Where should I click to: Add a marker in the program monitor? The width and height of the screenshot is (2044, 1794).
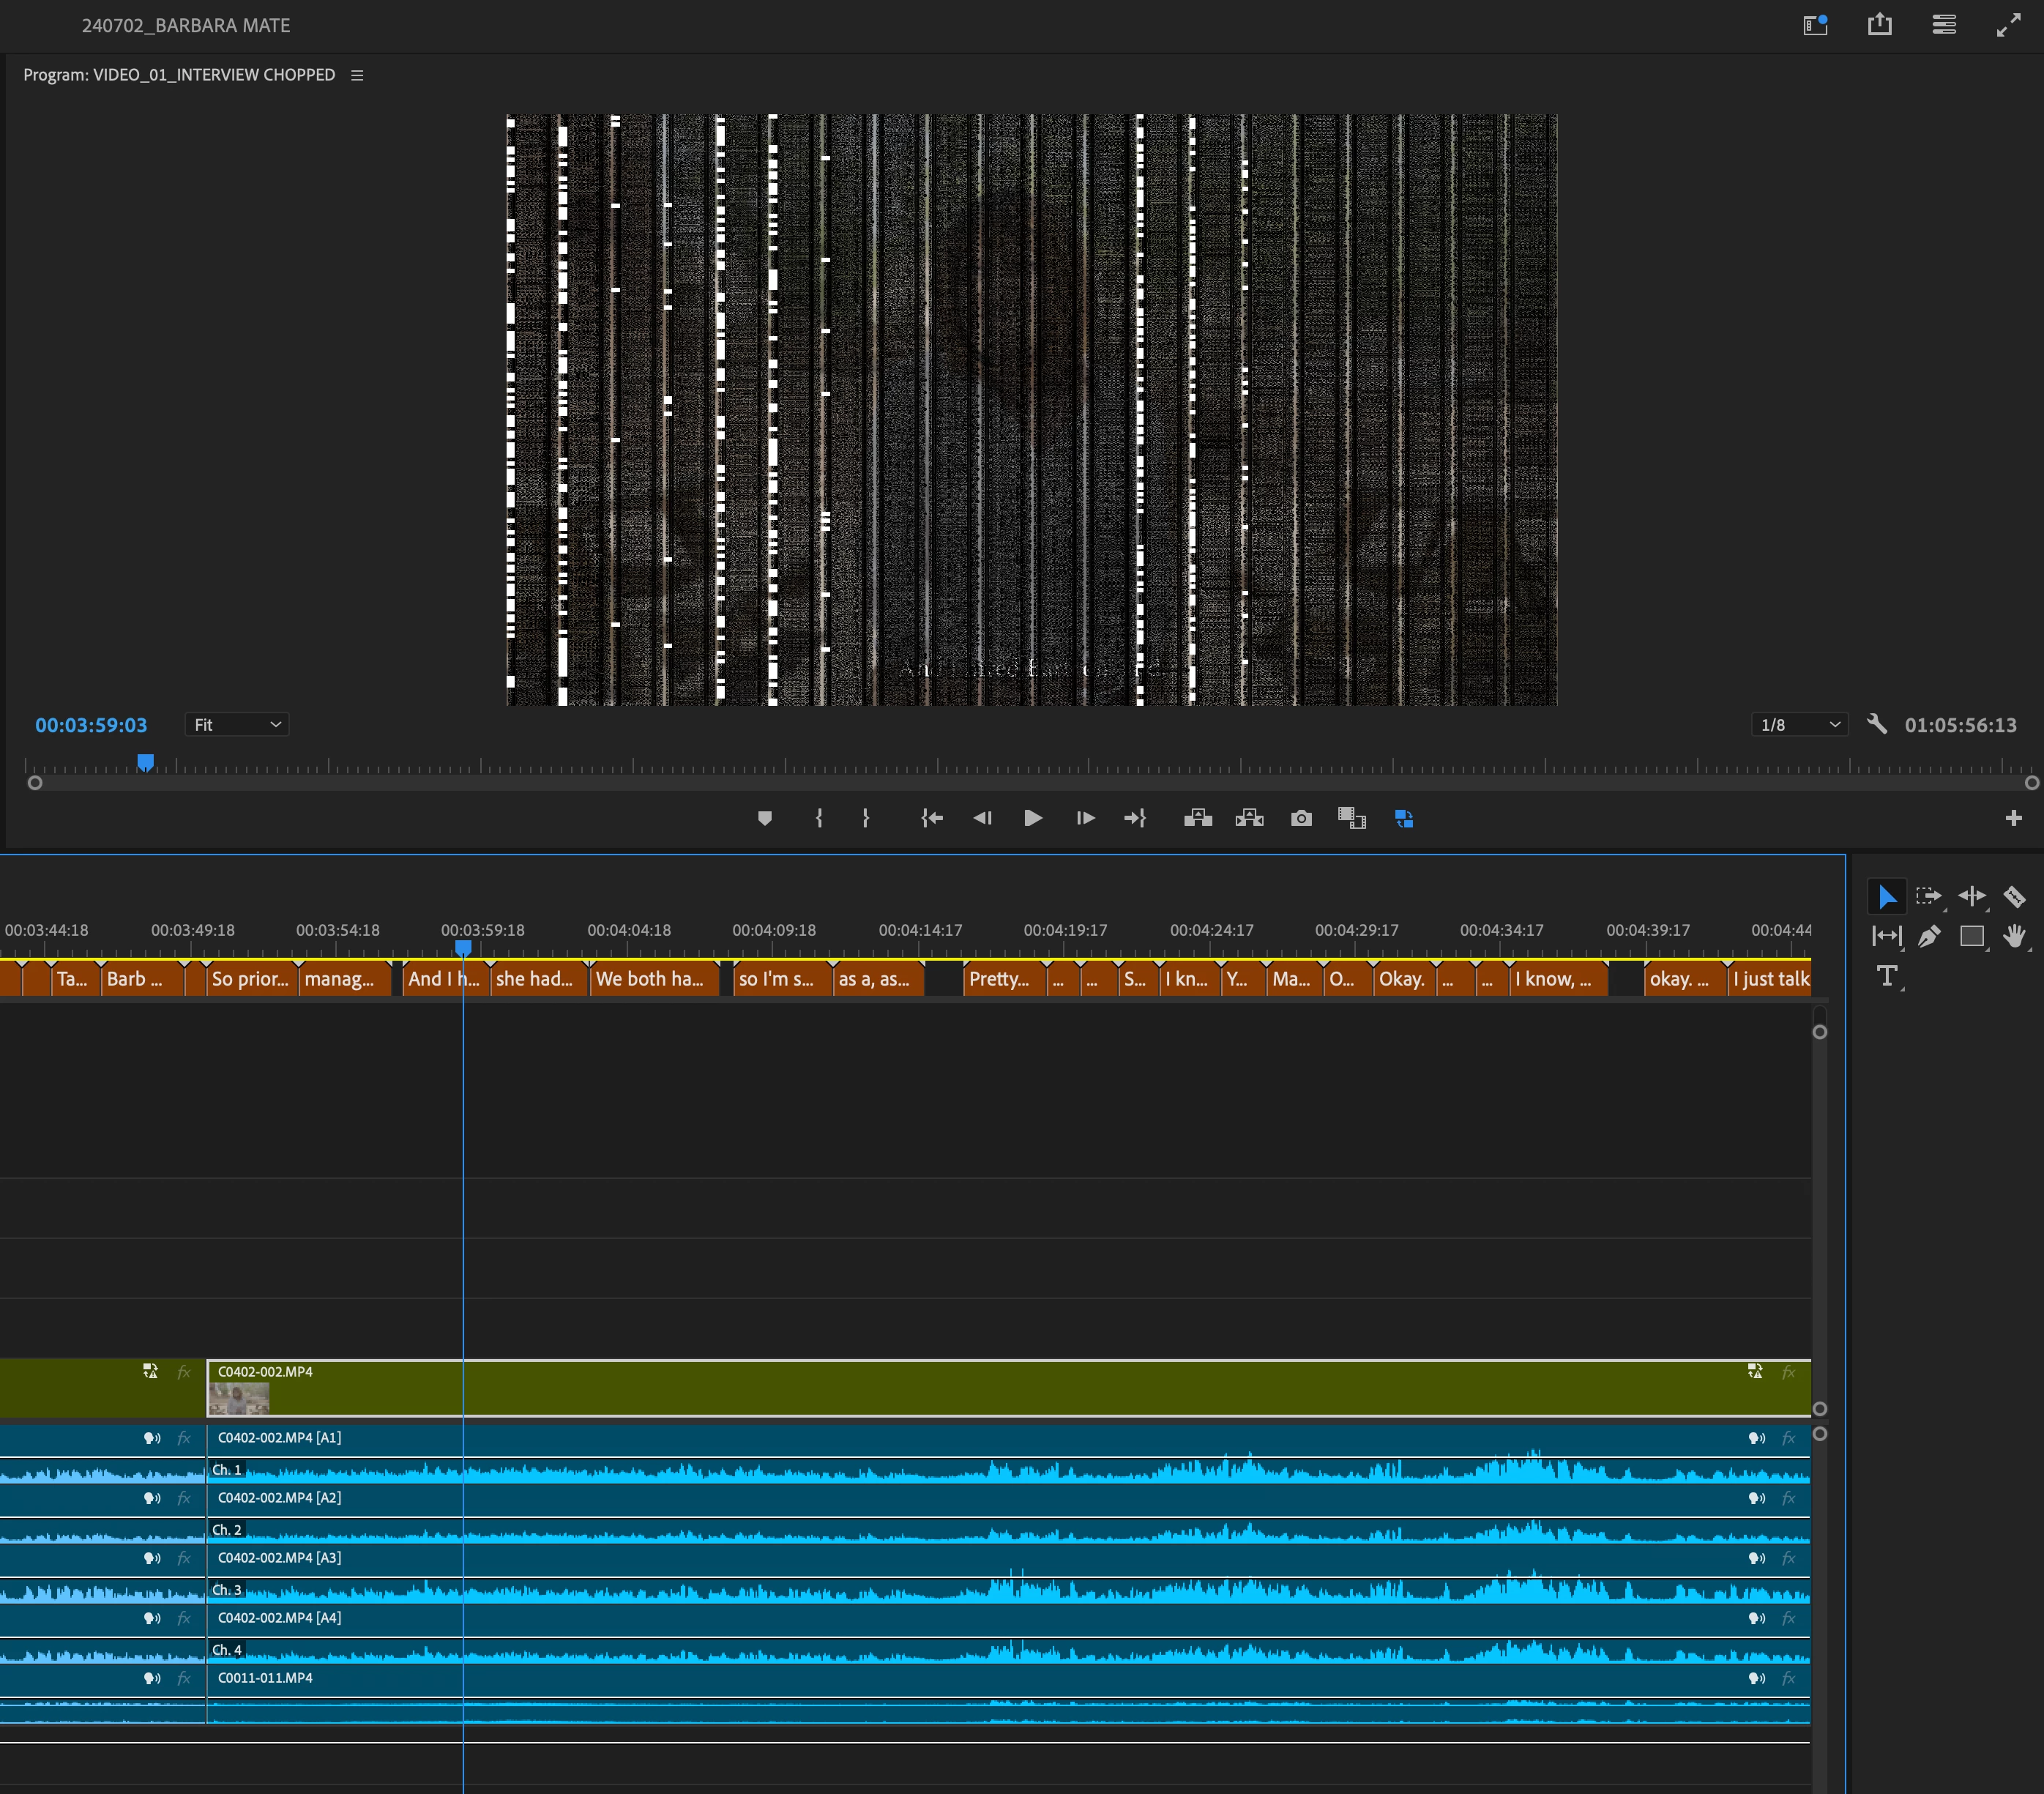coord(765,819)
